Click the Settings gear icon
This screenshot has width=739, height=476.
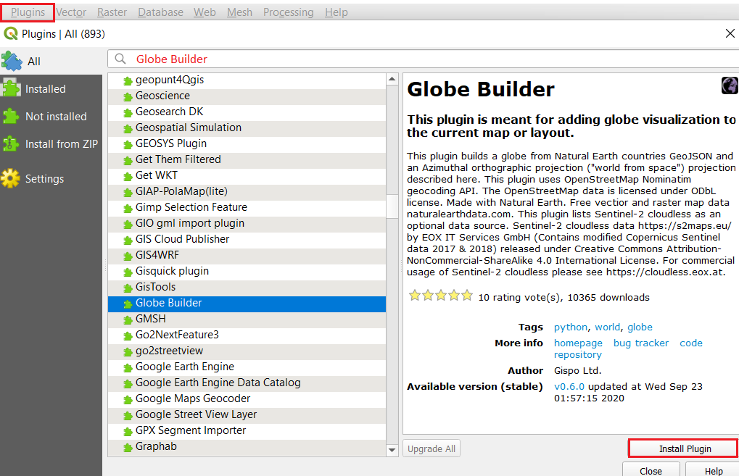(x=10, y=178)
